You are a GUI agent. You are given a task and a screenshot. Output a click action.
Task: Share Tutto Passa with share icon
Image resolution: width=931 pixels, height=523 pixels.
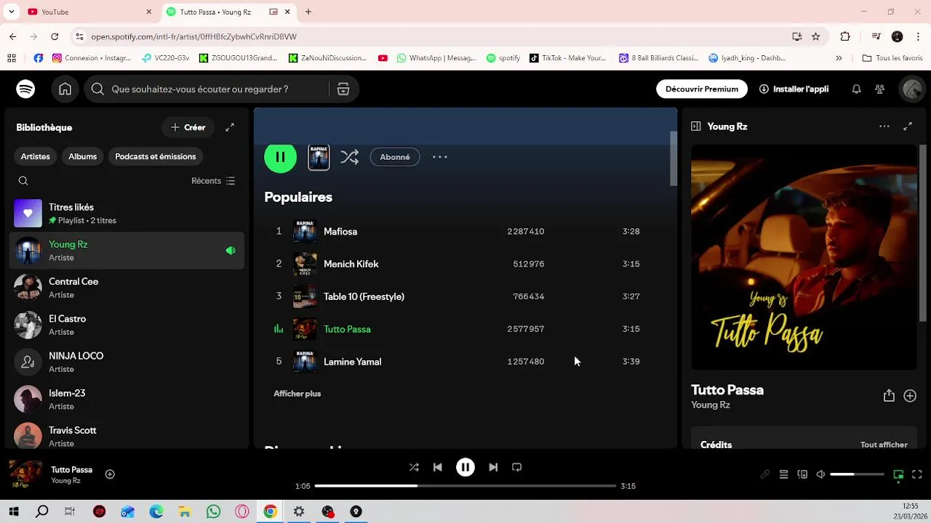[889, 396]
